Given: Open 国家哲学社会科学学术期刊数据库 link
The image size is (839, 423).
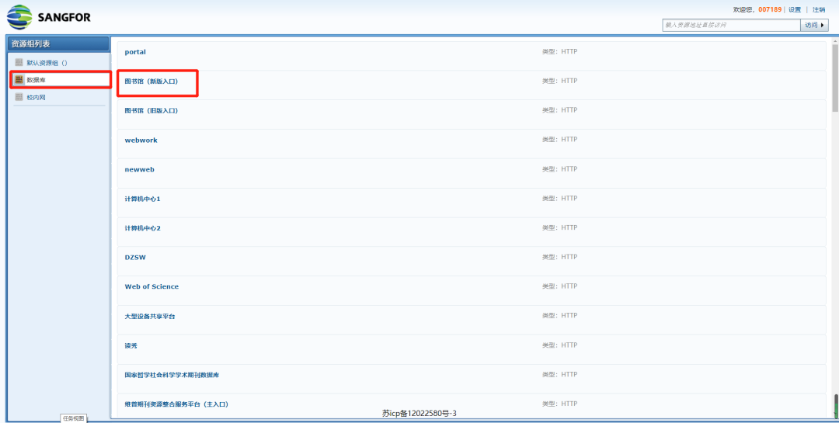Looking at the screenshot, I should 172,376.
